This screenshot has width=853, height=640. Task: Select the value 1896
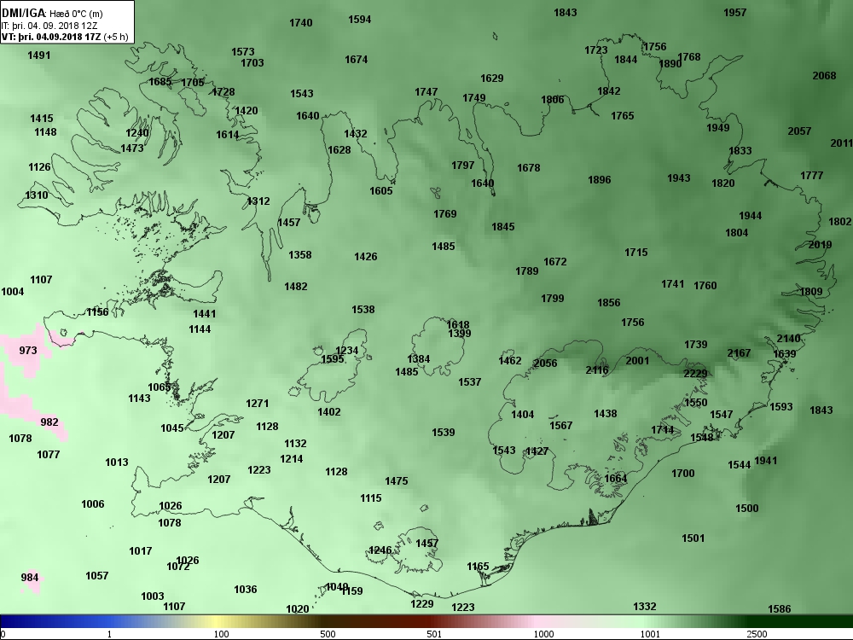click(600, 179)
